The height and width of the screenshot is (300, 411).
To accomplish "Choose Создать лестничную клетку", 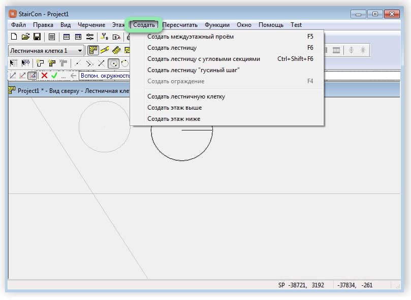I will pos(186,96).
